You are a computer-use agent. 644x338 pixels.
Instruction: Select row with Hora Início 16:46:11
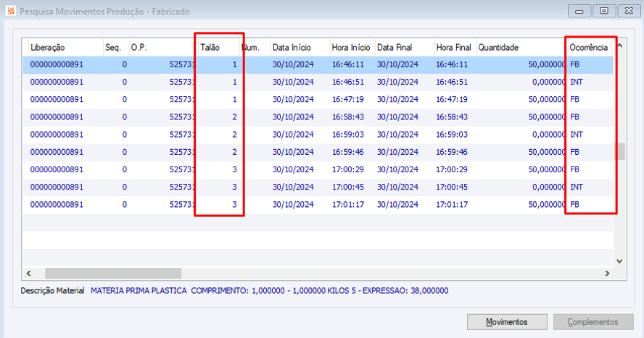click(x=318, y=64)
